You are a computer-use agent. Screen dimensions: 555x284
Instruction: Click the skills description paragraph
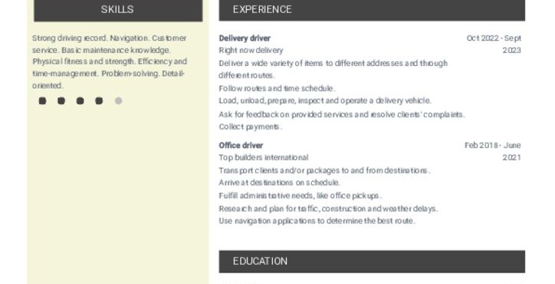(x=110, y=61)
